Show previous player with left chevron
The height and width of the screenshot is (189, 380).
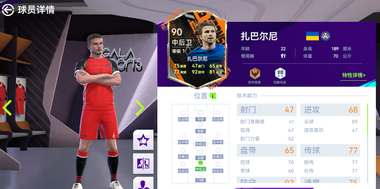pyautogui.click(x=7, y=107)
